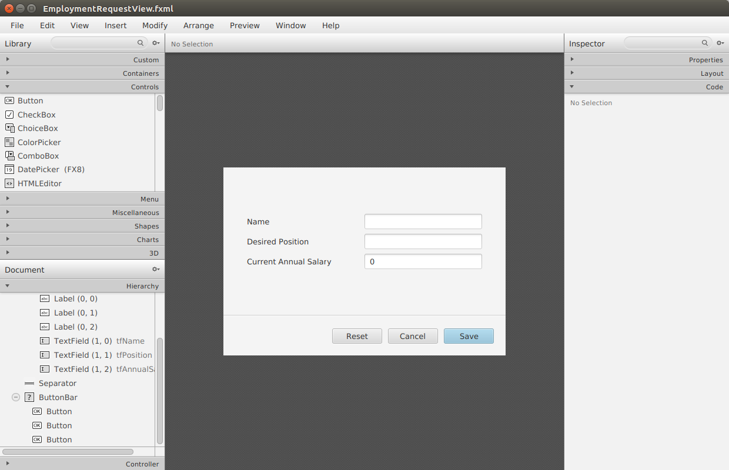Select the HTMLEditor icon in Library
Image resolution: width=729 pixels, height=470 pixels.
(x=9, y=183)
